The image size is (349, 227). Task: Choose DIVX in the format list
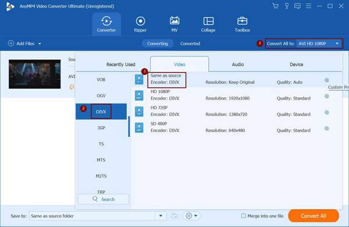[x=101, y=111]
